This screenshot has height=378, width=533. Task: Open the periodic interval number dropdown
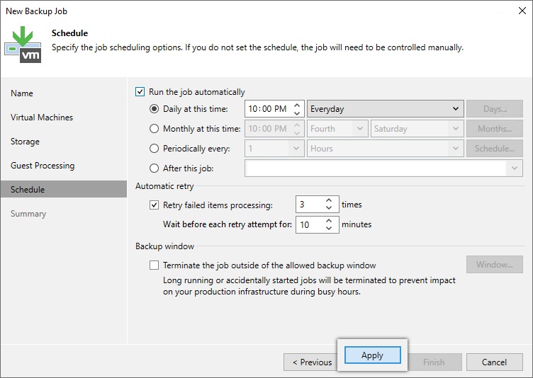point(274,149)
